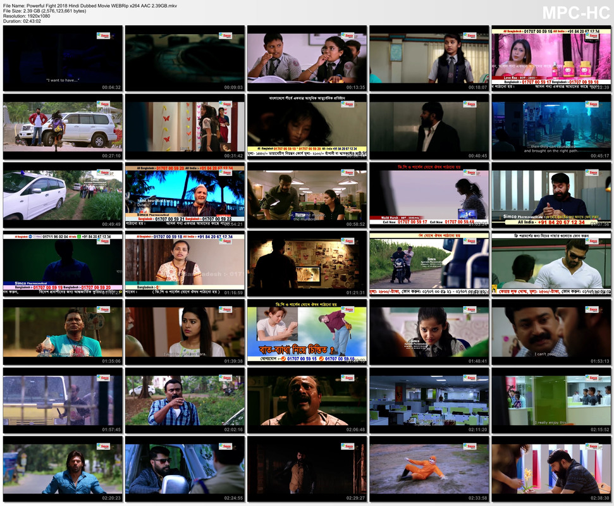
Task: Open the blue-tinted frame at 00:45:17
Action: pyautogui.click(x=551, y=127)
